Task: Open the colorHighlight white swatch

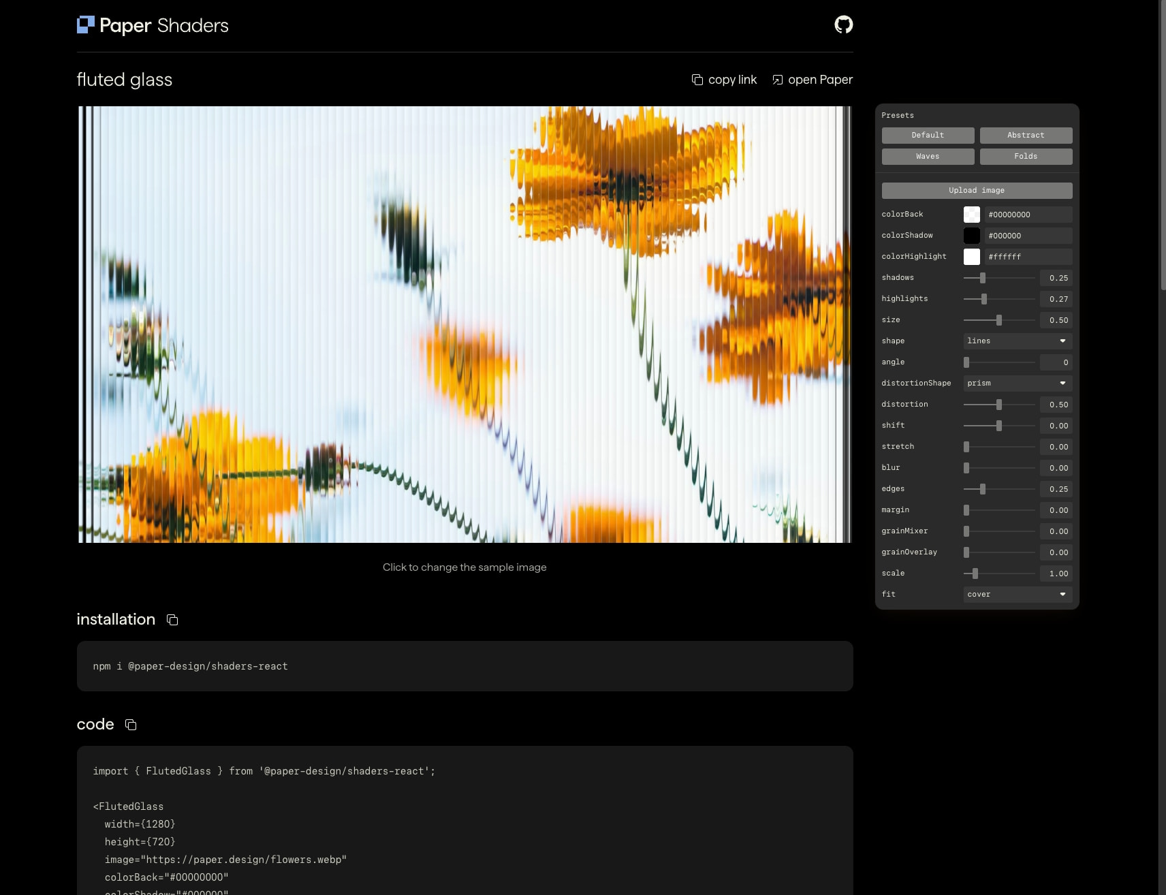Action: coord(972,257)
